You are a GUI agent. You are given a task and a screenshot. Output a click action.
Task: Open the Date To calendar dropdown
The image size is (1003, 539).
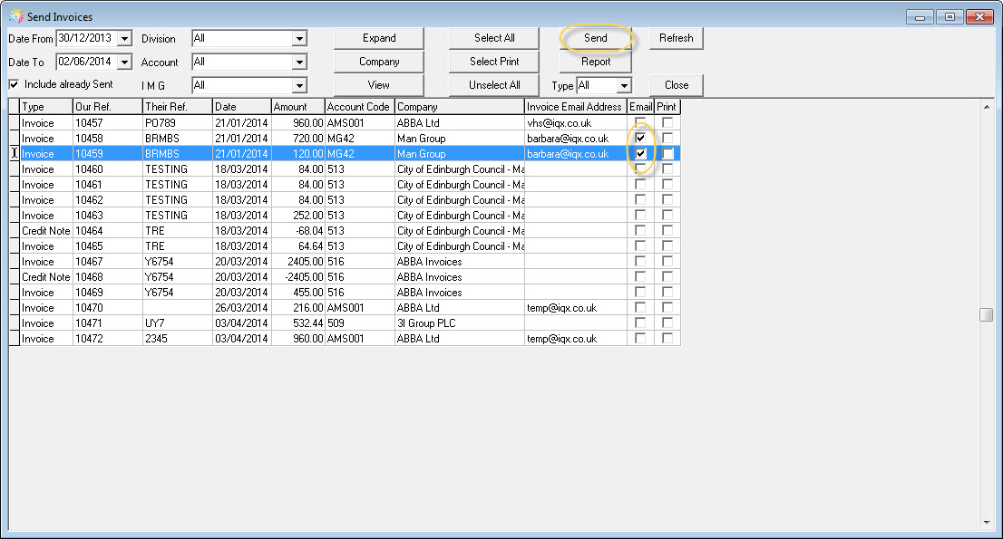tap(125, 62)
